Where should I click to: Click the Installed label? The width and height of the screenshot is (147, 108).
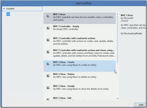10,9
